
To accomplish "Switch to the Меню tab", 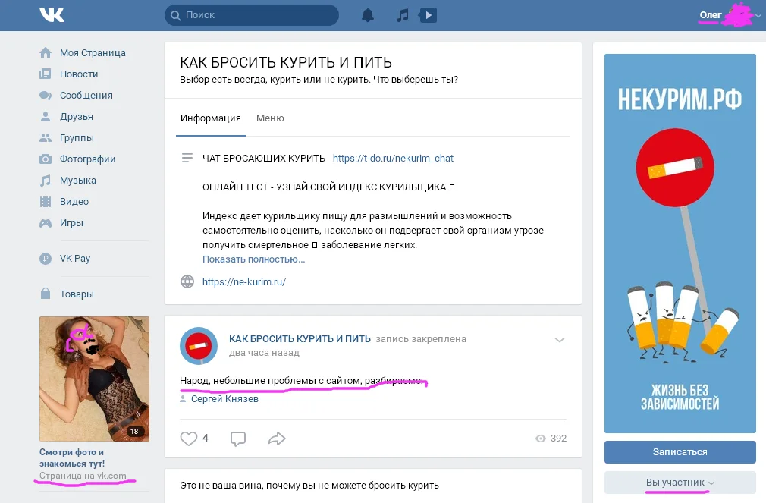I will coord(270,118).
